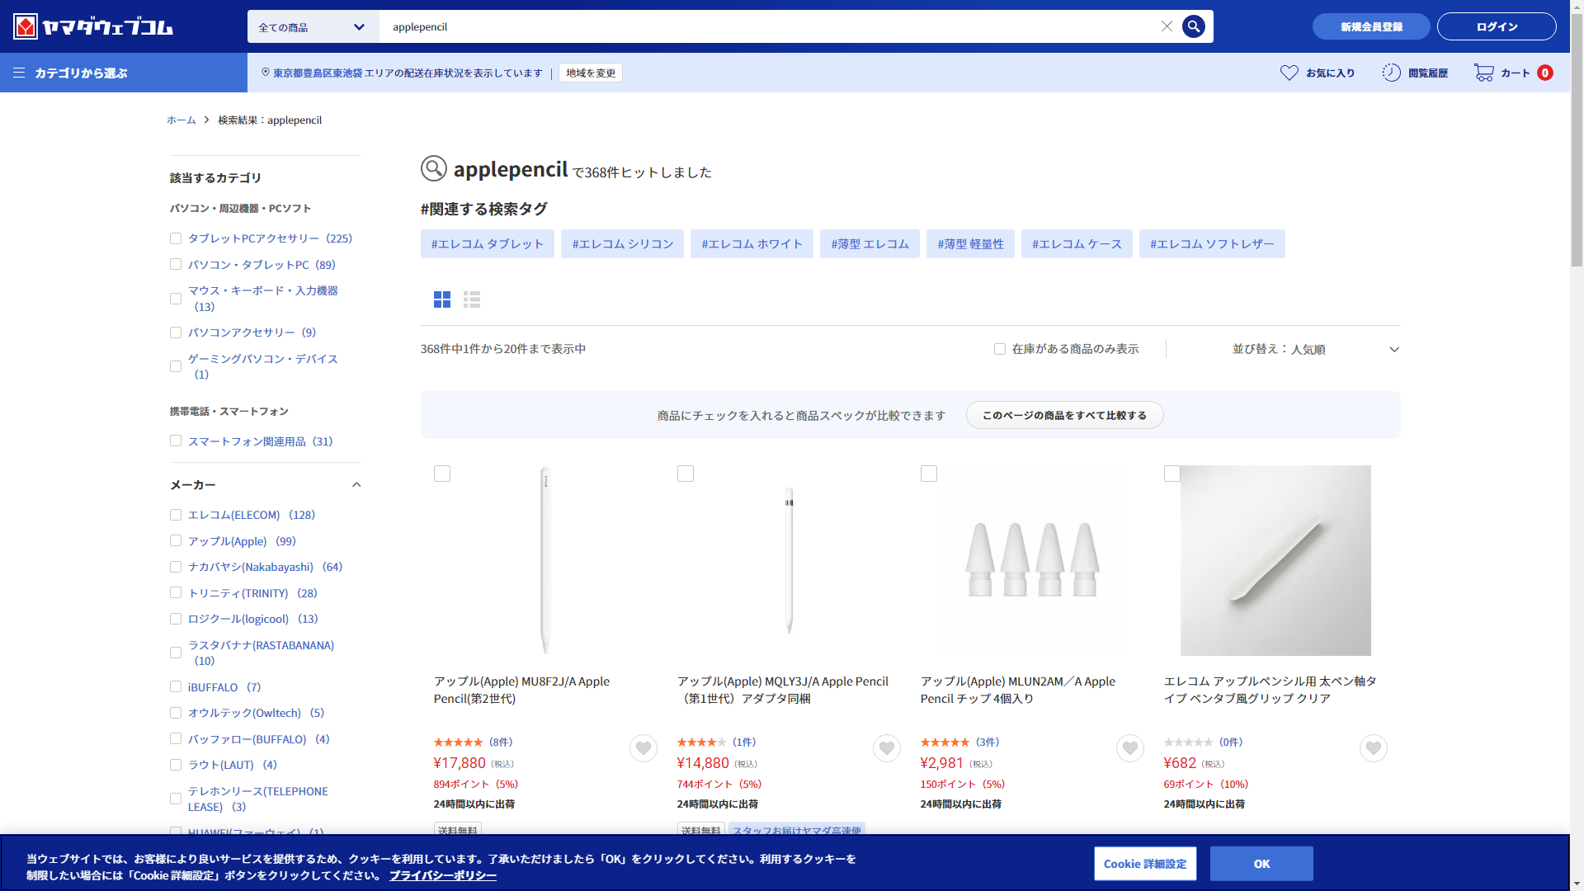Switch to list view layout icon
1584x891 pixels.
(x=472, y=299)
